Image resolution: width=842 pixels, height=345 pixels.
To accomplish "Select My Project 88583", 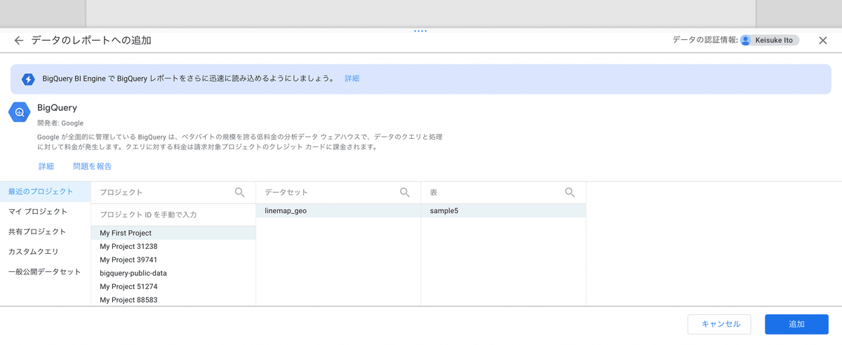I will 173,299.
